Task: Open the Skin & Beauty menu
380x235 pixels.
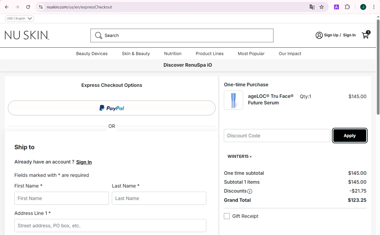Action: pyautogui.click(x=136, y=54)
